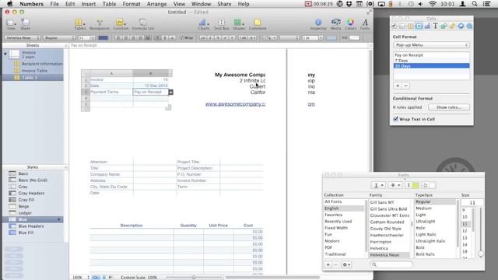This screenshot has width=498, height=280.
Task: Remove pop-up item with minus button
Action: click(x=405, y=86)
